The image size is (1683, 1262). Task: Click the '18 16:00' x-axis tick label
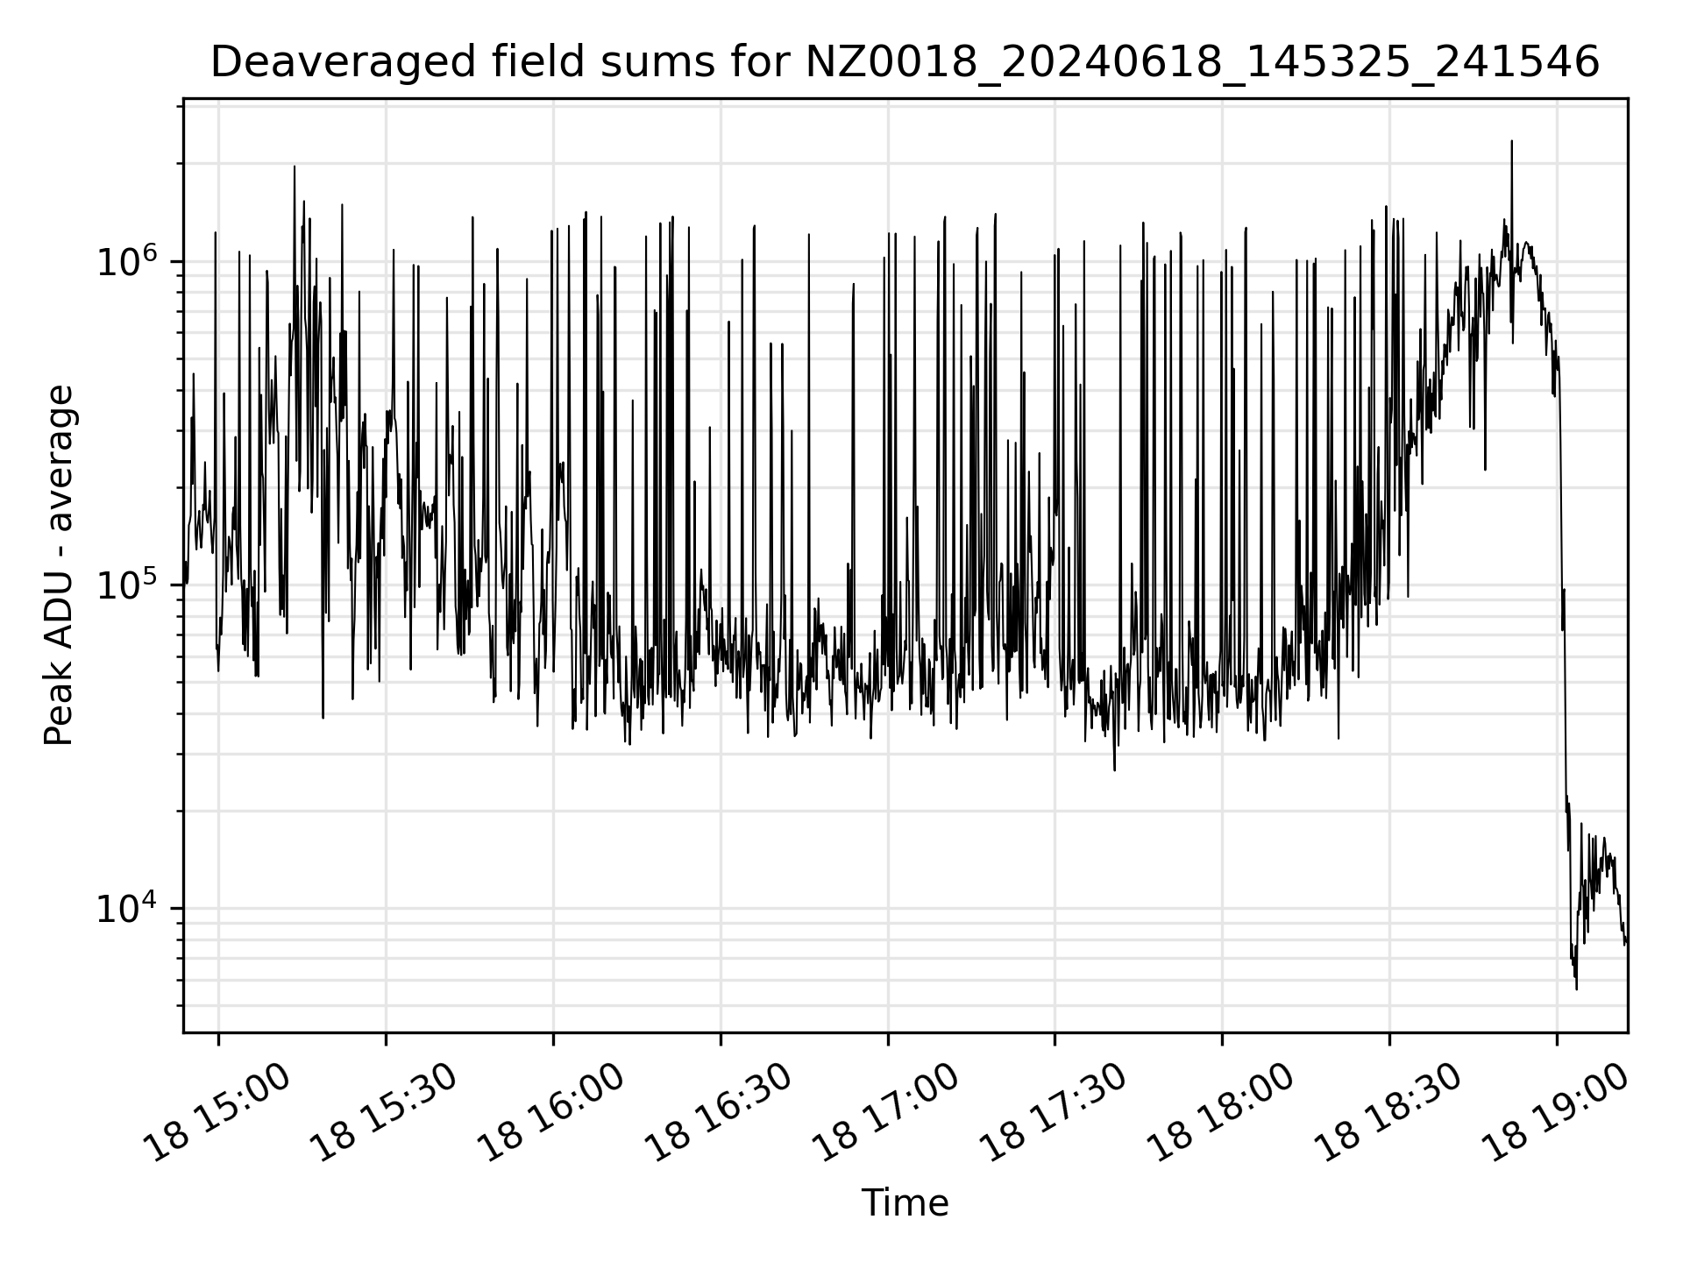(551, 1113)
